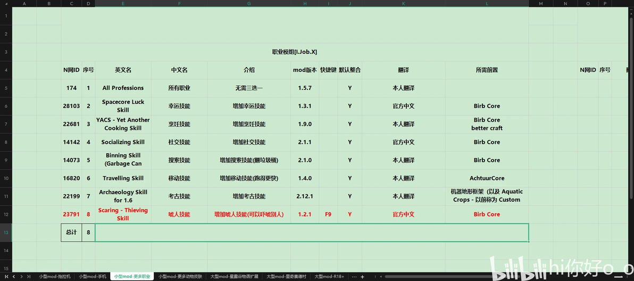Click the selected merged cell in row 13

(312, 233)
